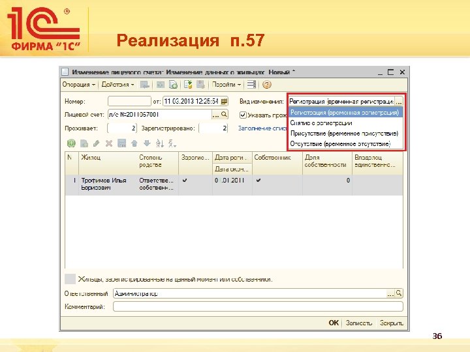Image resolution: width=470 pixels, height=352 pixels.
Task: Open calendar picker in date field
Action: tap(224, 101)
